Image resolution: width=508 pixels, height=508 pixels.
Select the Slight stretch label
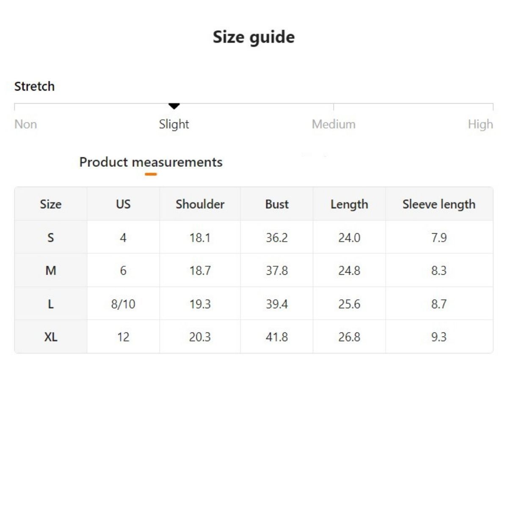(x=174, y=124)
